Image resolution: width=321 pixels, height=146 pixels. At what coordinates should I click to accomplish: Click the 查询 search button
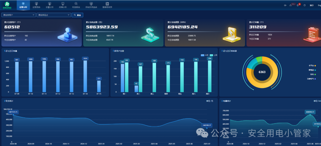77,15
